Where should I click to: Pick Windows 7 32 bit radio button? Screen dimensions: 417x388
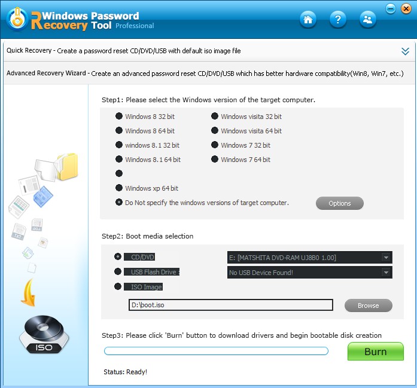(x=215, y=145)
